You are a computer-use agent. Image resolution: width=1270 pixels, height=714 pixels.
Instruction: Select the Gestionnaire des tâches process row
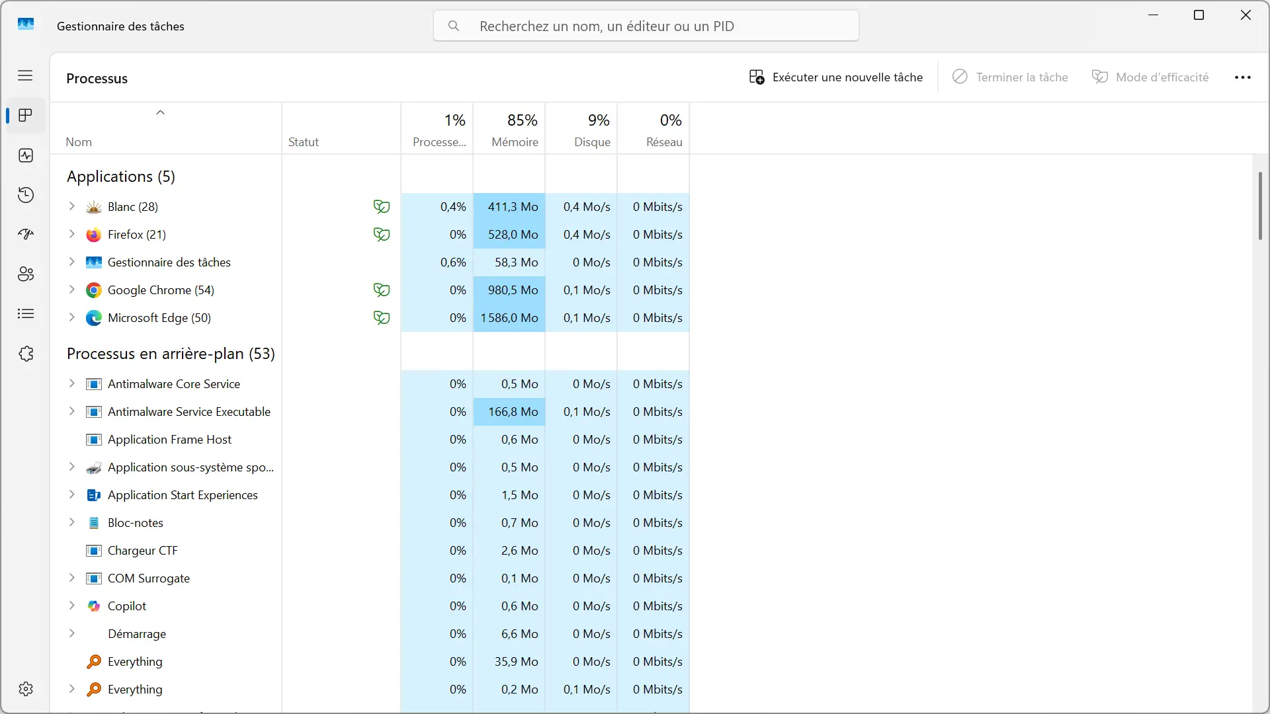point(370,262)
